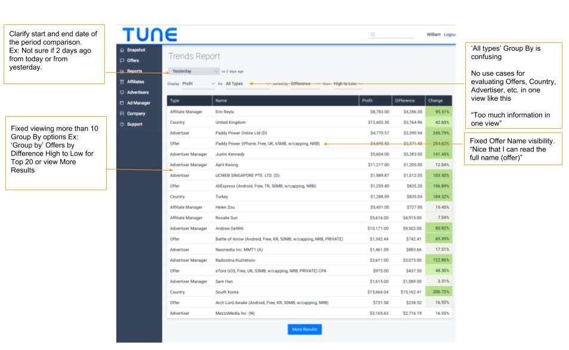
Task: Select UCWEB SINGAPORE PTE. LTD. (D) row
Action: click(248, 175)
